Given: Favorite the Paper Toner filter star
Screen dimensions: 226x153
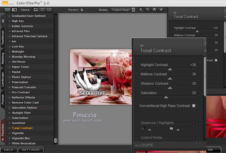Looking at the screenshot, I should (x=9, y=67).
